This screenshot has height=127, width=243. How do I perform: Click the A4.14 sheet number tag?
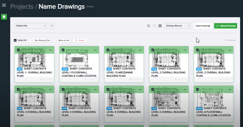click(x=65, y=108)
